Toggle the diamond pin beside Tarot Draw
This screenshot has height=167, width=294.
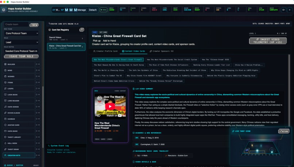pyautogui.click(x=36, y=149)
